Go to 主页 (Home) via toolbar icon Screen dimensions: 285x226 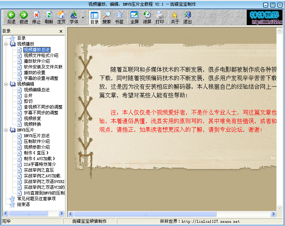[x=61, y=18]
